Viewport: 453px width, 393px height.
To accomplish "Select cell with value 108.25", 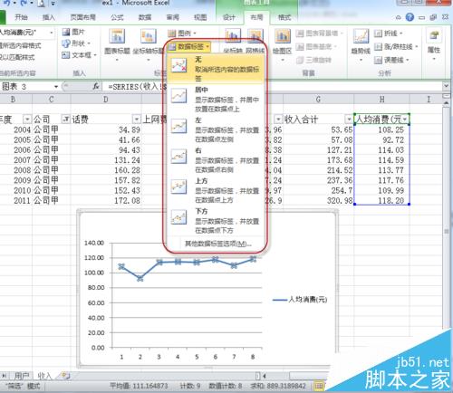I will click(381, 129).
